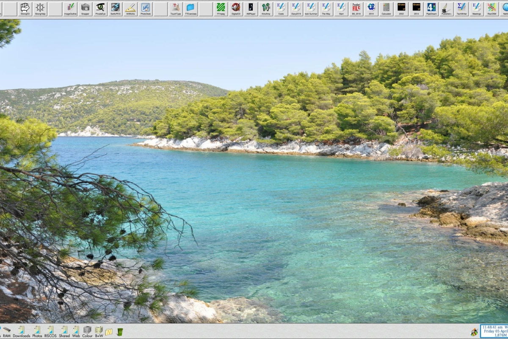Open the Shared folder on icon bar

(x=64, y=332)
